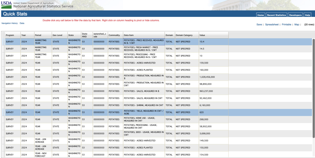The width and height of the screenshot is (315, 158).
Task: Select the value cell 6,160,000
Action: coord(213,105)
